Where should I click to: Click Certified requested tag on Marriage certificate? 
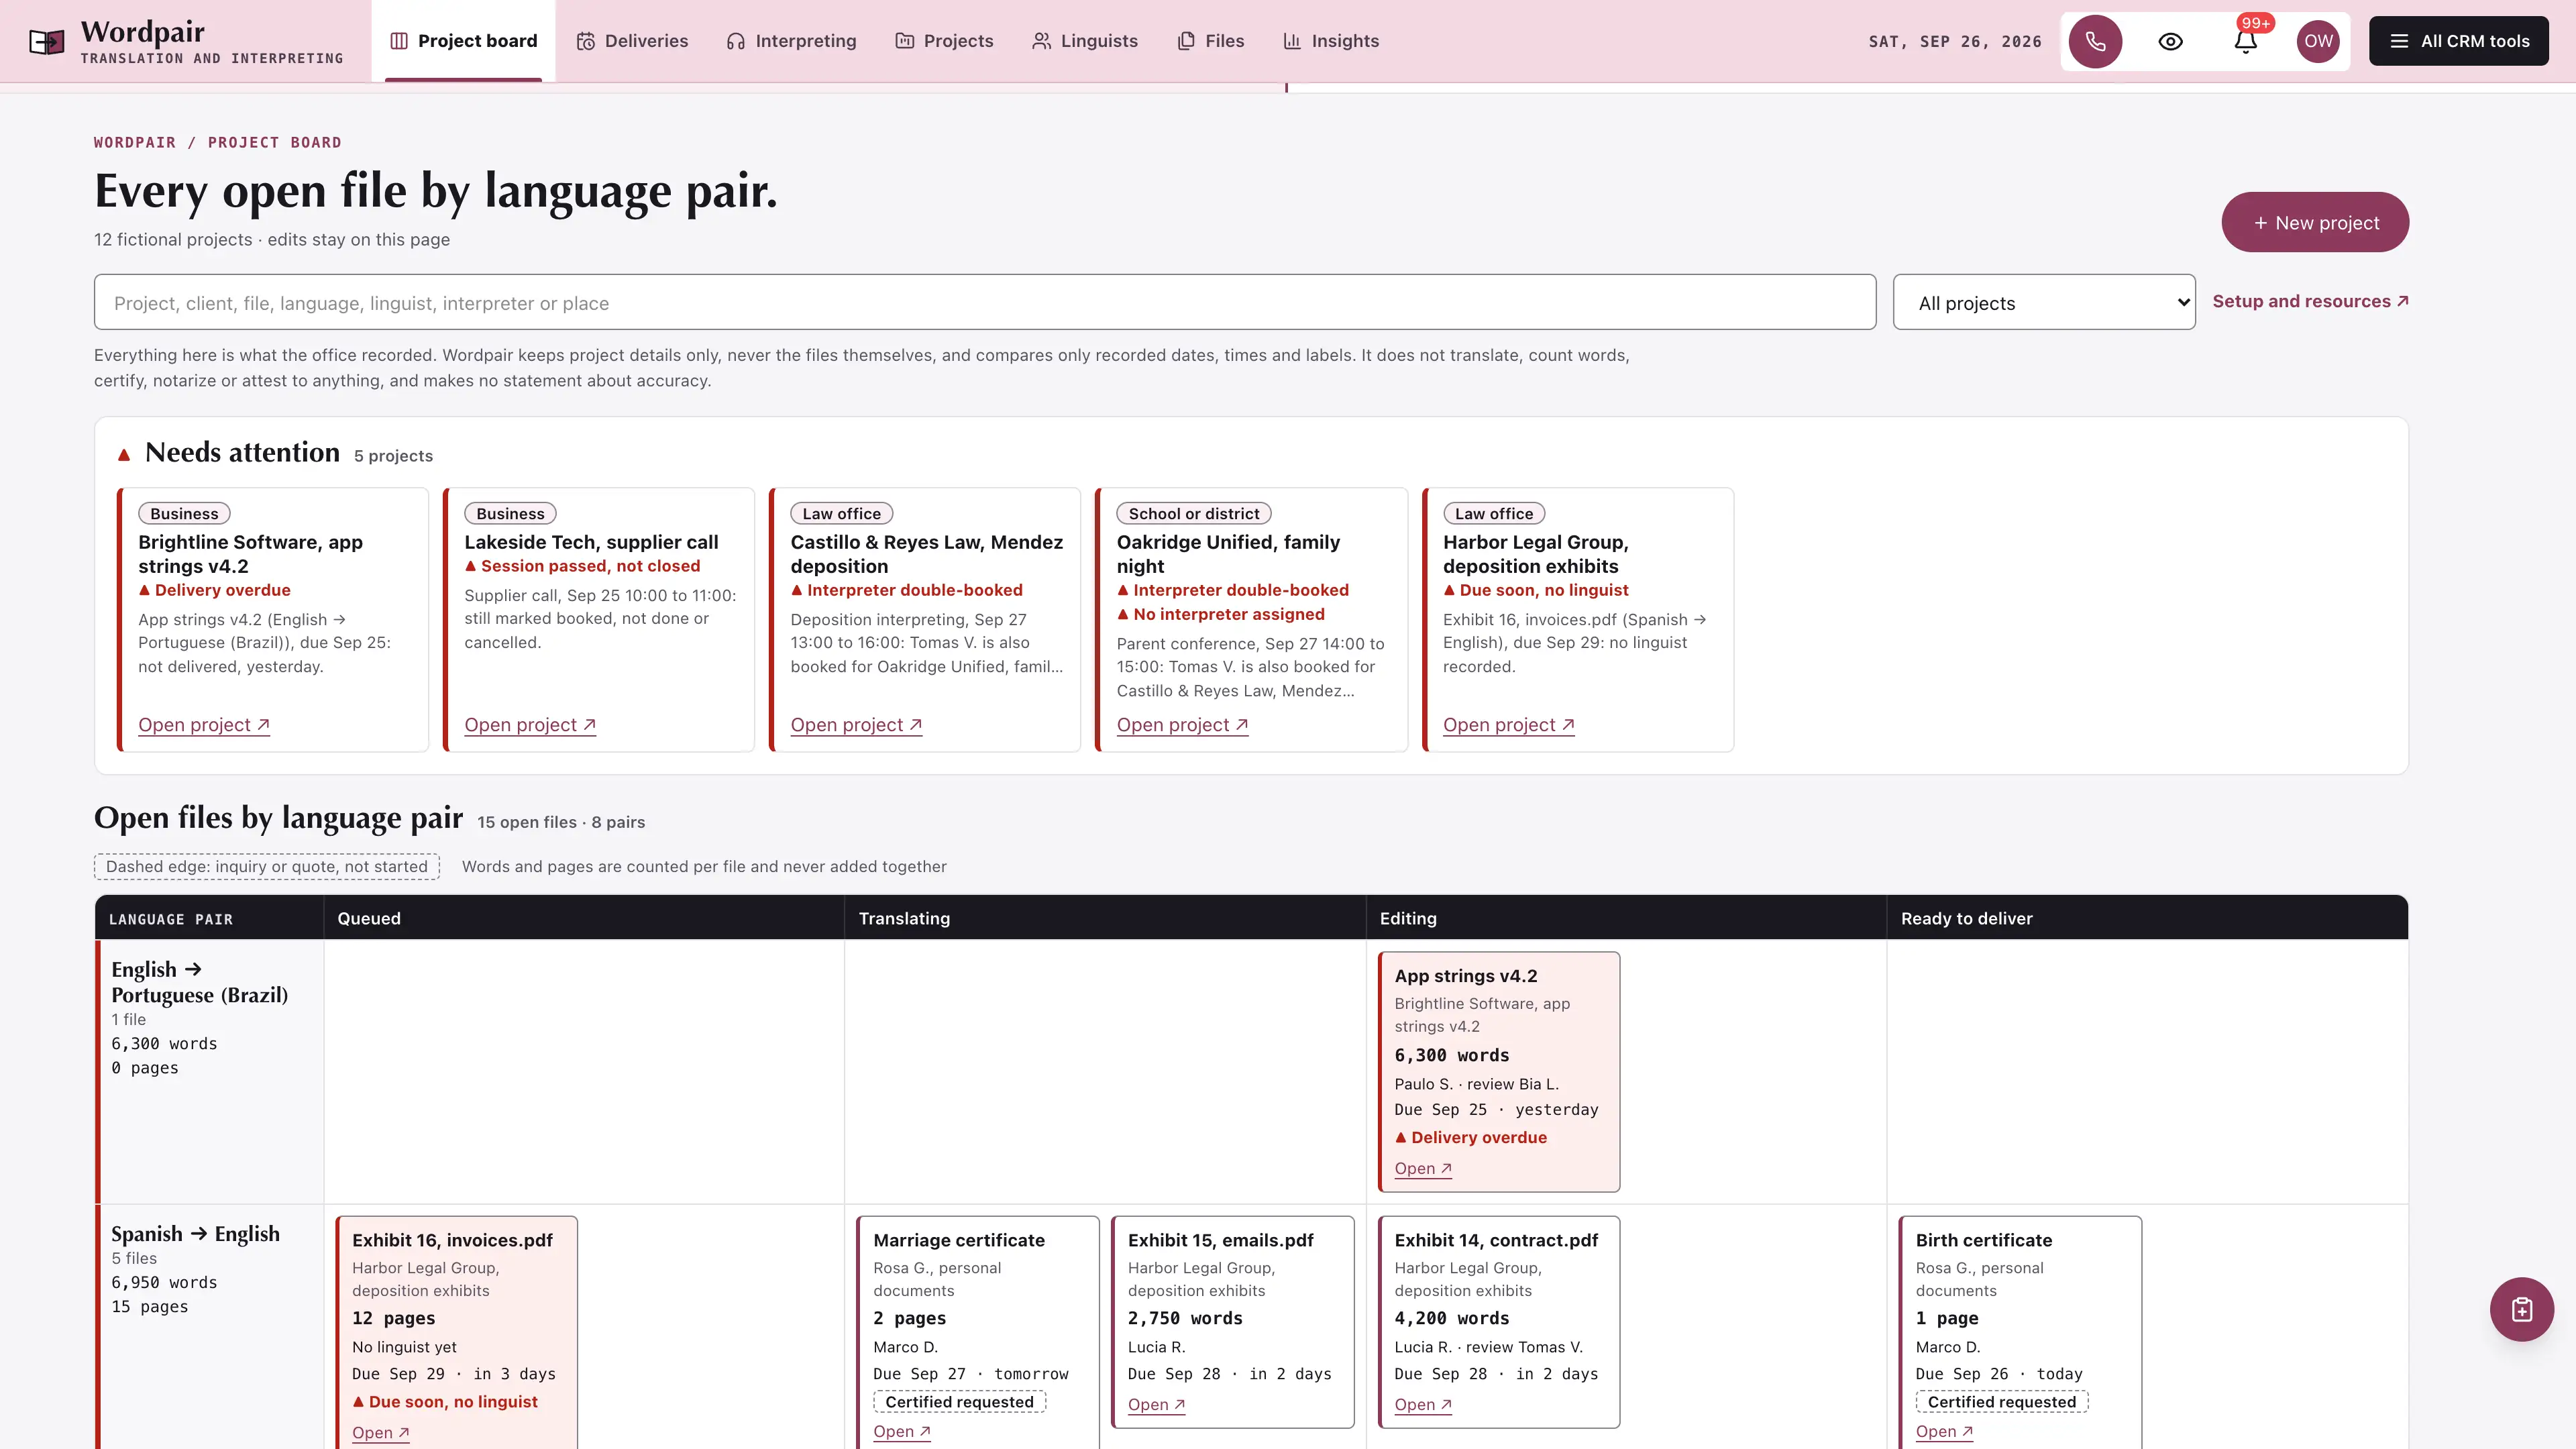click(959, 1402)
